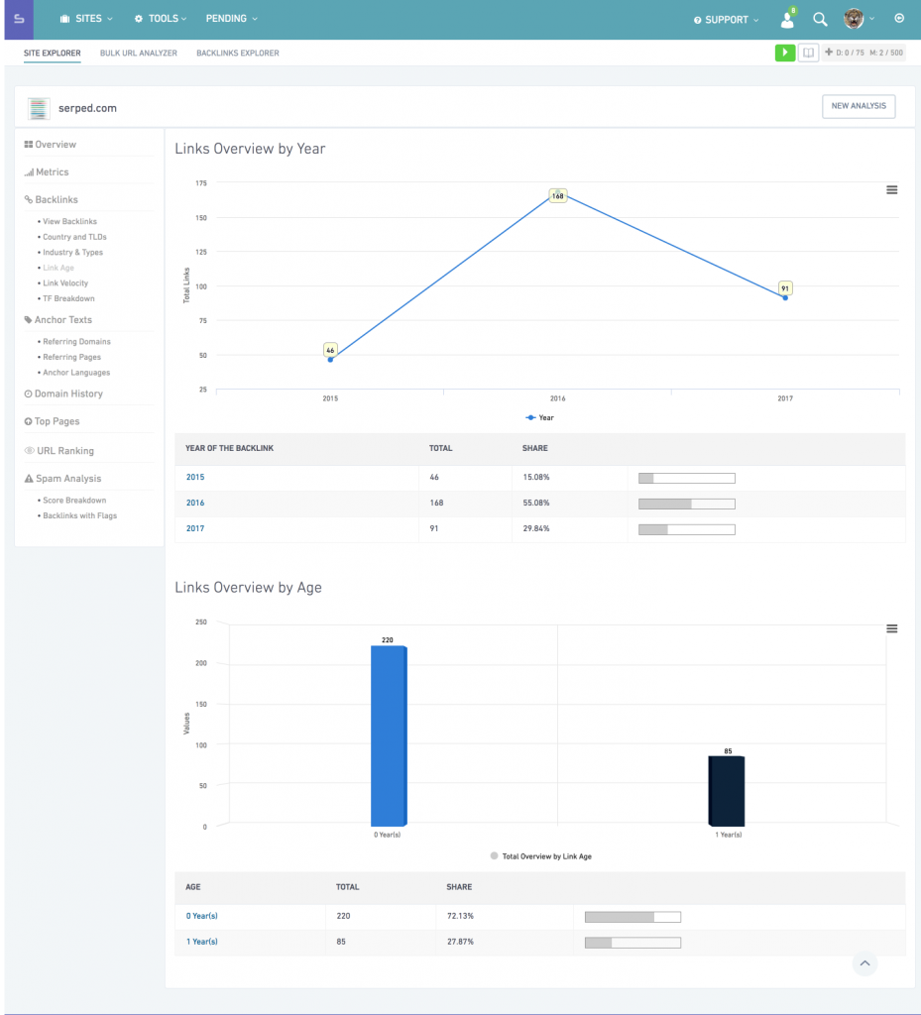Expand the avatar dropdown chevron
921x1015 pixels.
pos(871,19)
